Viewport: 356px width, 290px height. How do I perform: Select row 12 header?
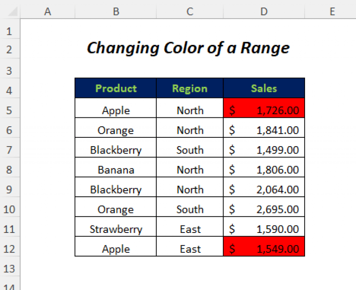click(x=10, y=246)
